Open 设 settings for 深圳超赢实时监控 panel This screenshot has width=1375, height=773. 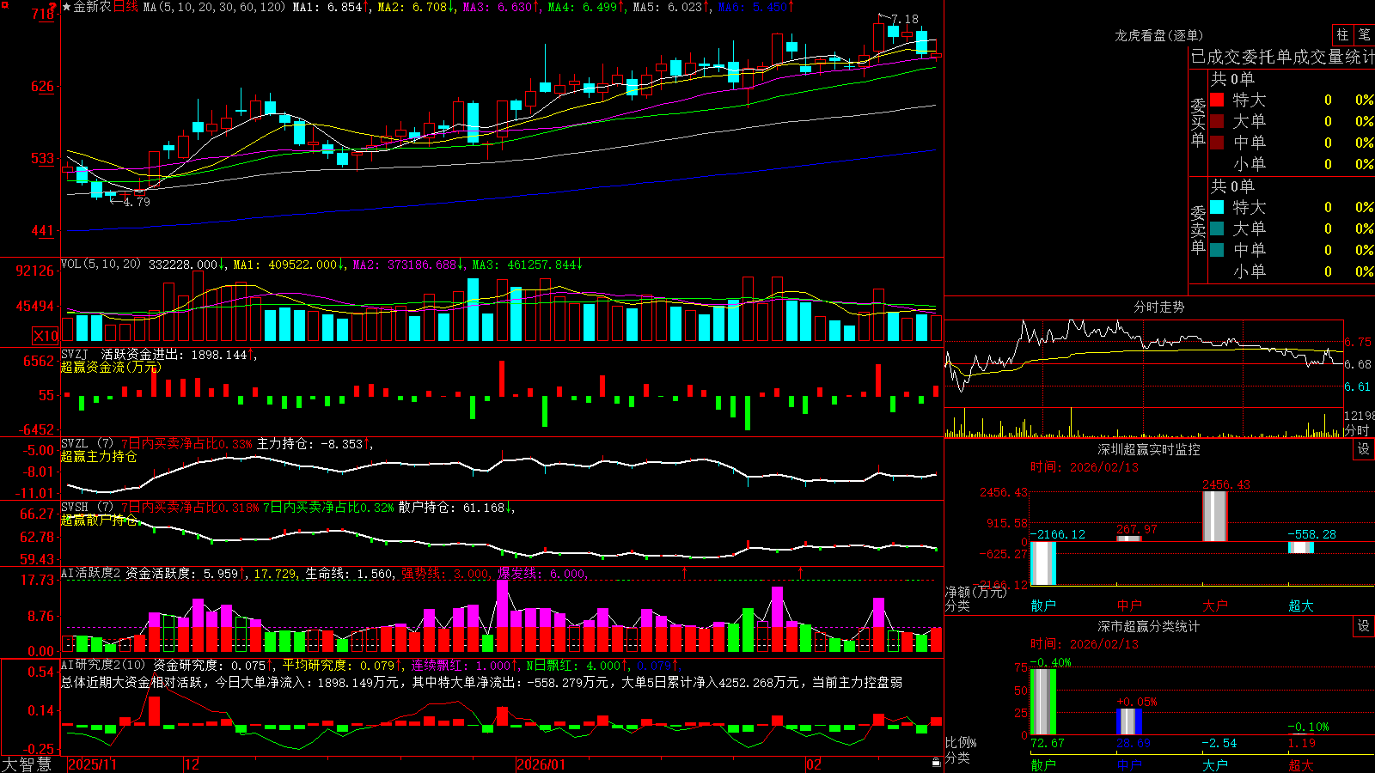click(x=1364, y=449)
